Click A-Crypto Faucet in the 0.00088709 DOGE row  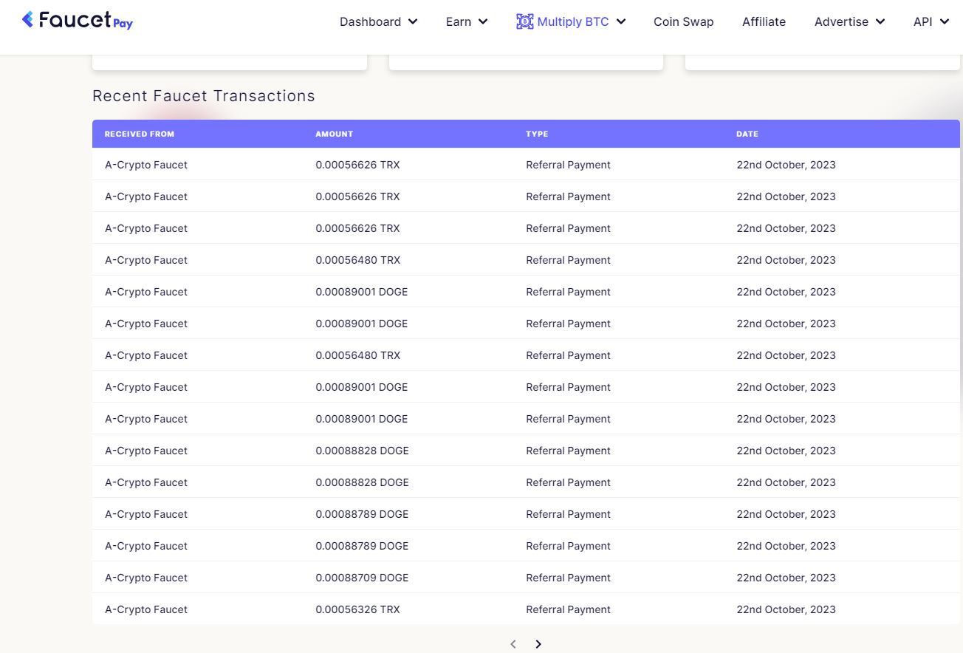click(x=146, y=578)
